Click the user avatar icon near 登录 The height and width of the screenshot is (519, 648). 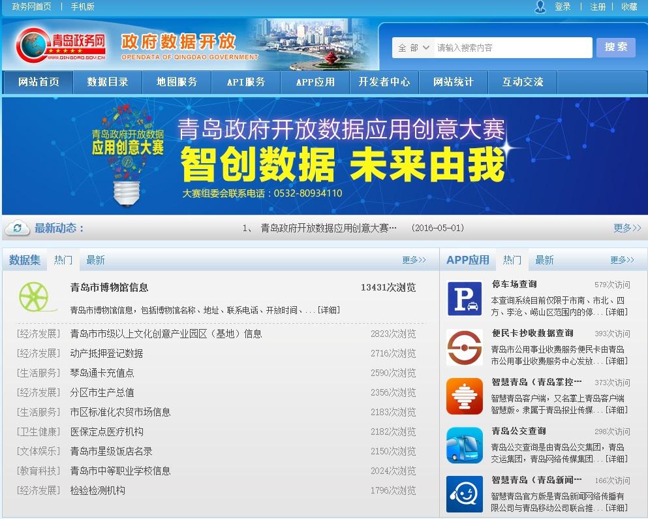click(540, 7)
